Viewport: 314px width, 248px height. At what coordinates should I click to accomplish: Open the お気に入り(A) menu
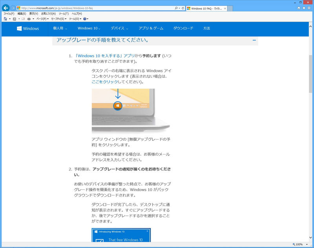point(48,14)
